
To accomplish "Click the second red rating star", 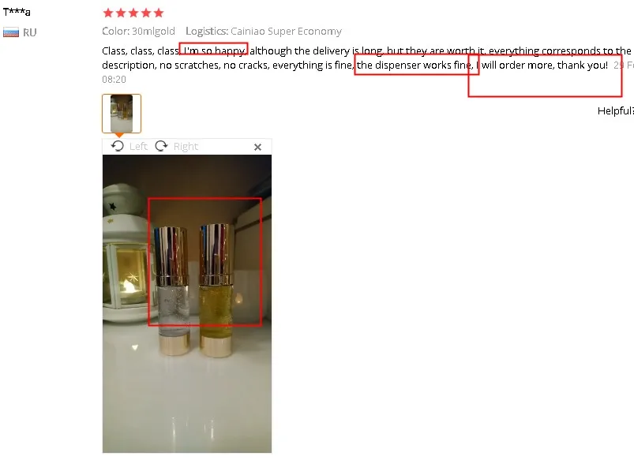I will pos(121,13).
